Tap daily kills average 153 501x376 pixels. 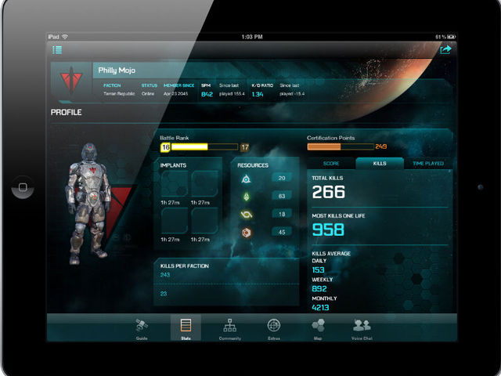coord(318,269)
